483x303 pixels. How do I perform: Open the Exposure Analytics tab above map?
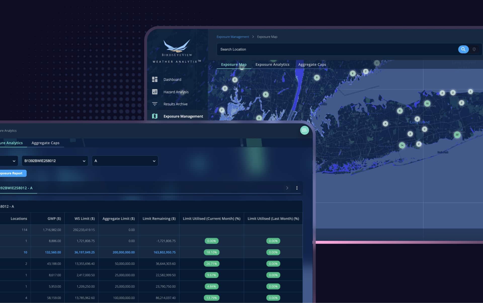(272, 64)
